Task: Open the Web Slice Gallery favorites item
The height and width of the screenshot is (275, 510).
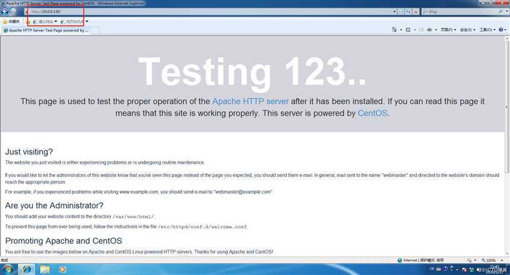Action: 74,22
